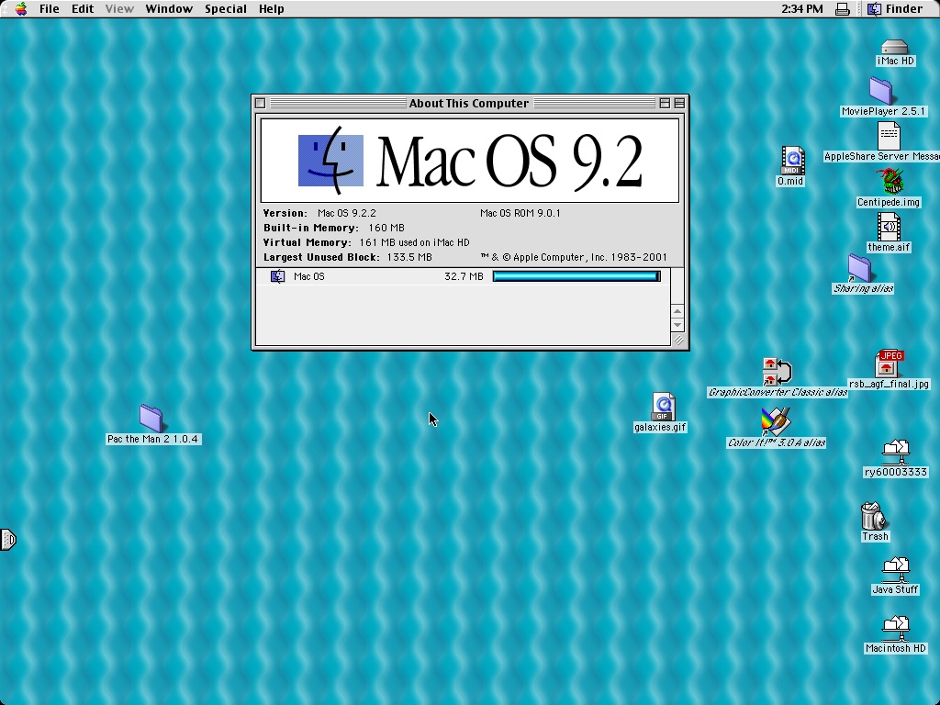Click the scroll up arrow in memory list
Image resolution: width=940 pixels, height=705 pixels.
[677, 311]
